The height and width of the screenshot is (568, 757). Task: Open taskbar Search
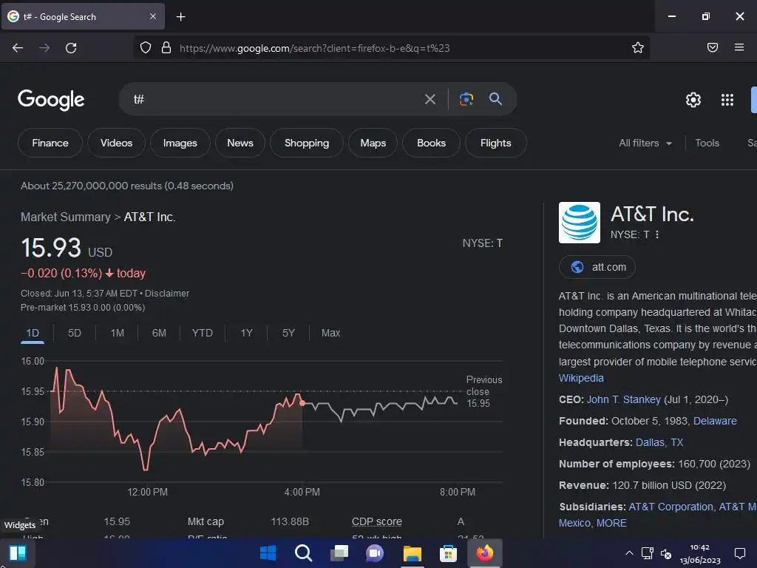tap(304, 553)
